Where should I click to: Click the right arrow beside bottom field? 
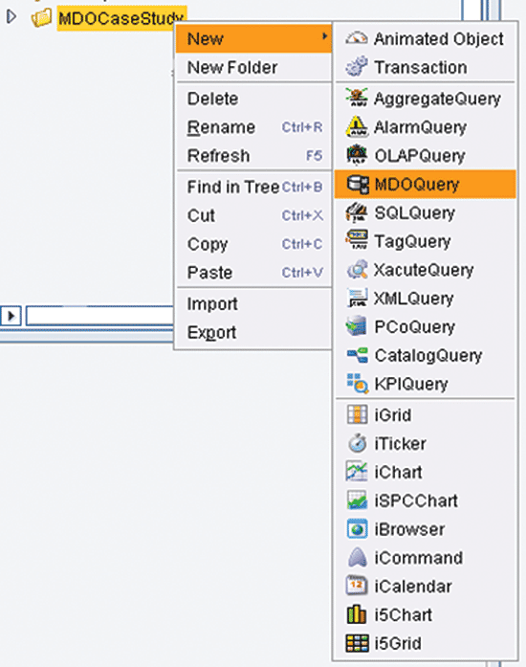tap(11, 316)
